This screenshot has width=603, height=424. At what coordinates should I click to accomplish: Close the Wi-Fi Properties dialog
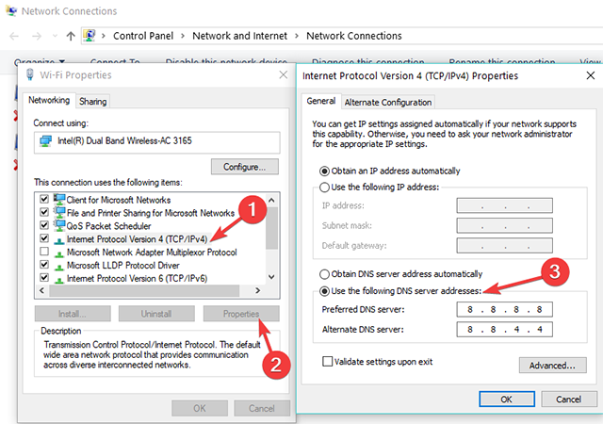(284, 74)
